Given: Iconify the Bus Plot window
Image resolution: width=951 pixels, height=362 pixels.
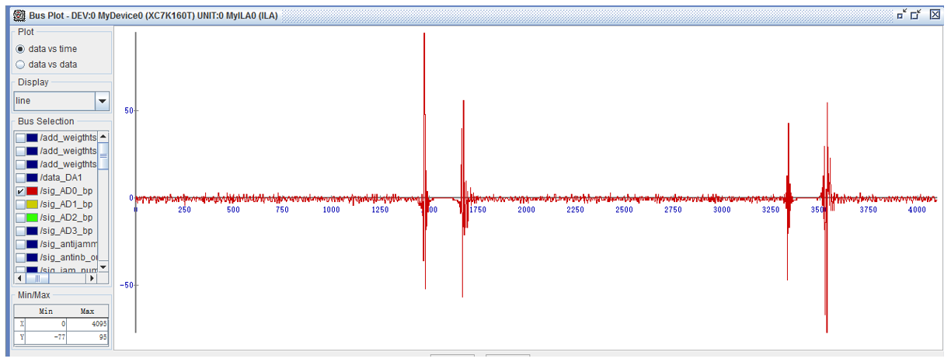Looking at the screenshot, I should (901, 14).
